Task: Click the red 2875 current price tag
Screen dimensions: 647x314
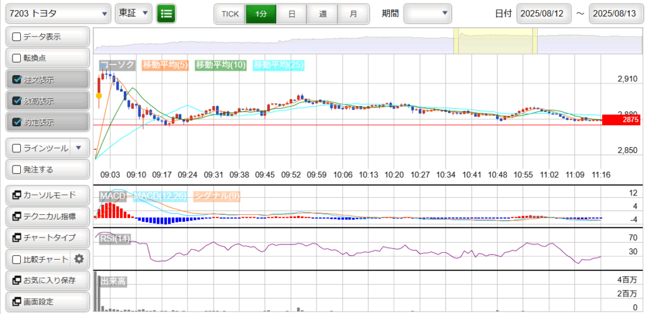Action: tap(622, 119)
